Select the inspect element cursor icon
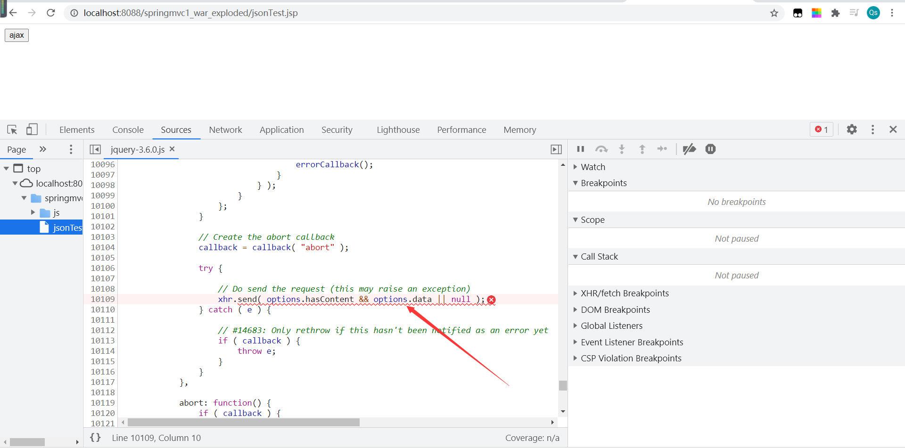The width and height of the screenshot is (905, 448). 12,130
